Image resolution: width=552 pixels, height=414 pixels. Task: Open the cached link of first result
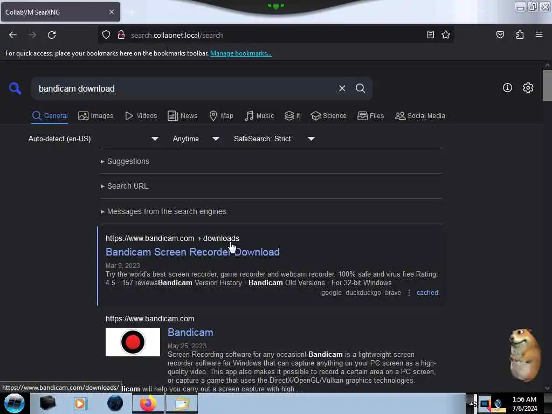427,293
